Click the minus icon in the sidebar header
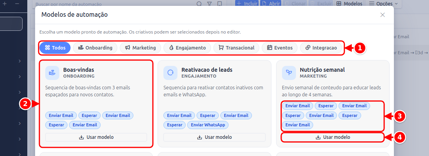429x156 pixels. 17,4
